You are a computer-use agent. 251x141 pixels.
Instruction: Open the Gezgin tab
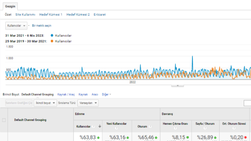(x=10, y=6)
